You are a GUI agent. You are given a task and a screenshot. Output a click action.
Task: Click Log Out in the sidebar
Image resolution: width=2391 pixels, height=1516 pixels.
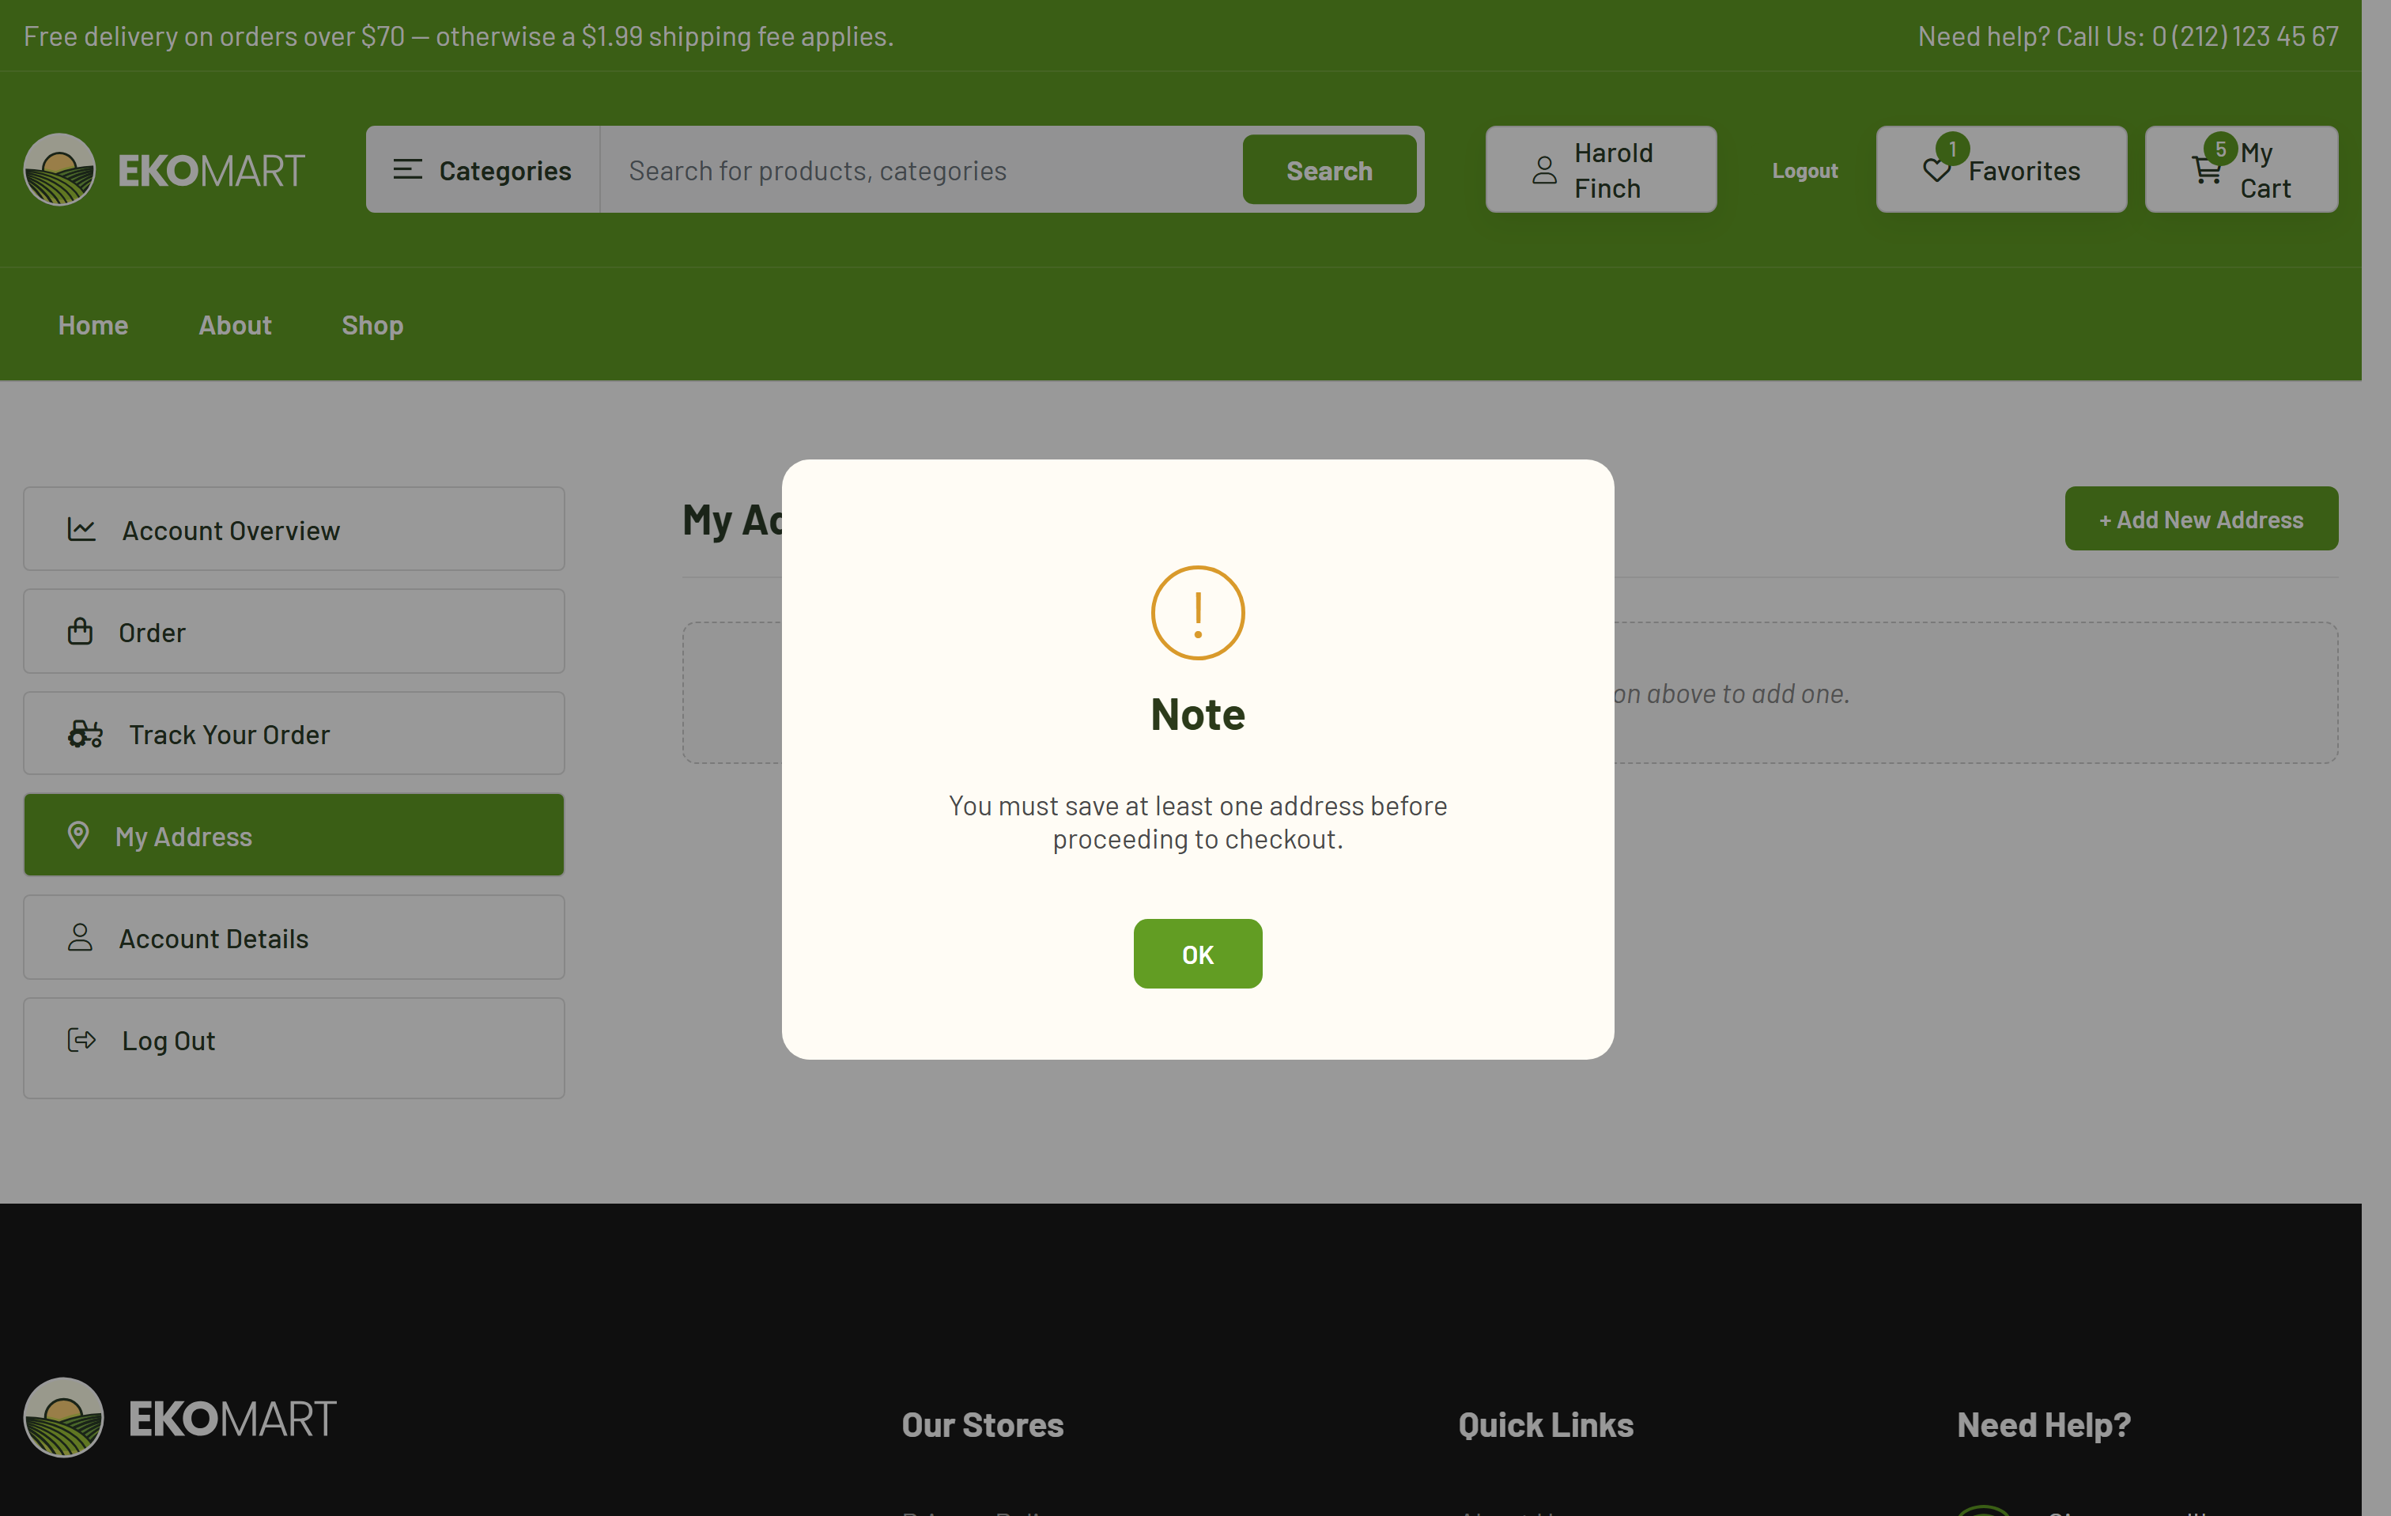(294, 1048)
